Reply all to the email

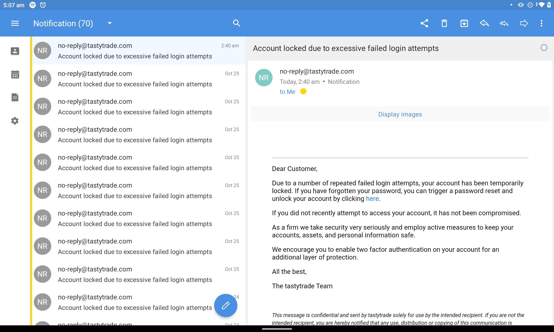[504, 23]
